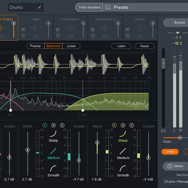Viewport: 188px width, 188px height.
Task: Select the Balanced mode tab
Action: click(54, 46)
